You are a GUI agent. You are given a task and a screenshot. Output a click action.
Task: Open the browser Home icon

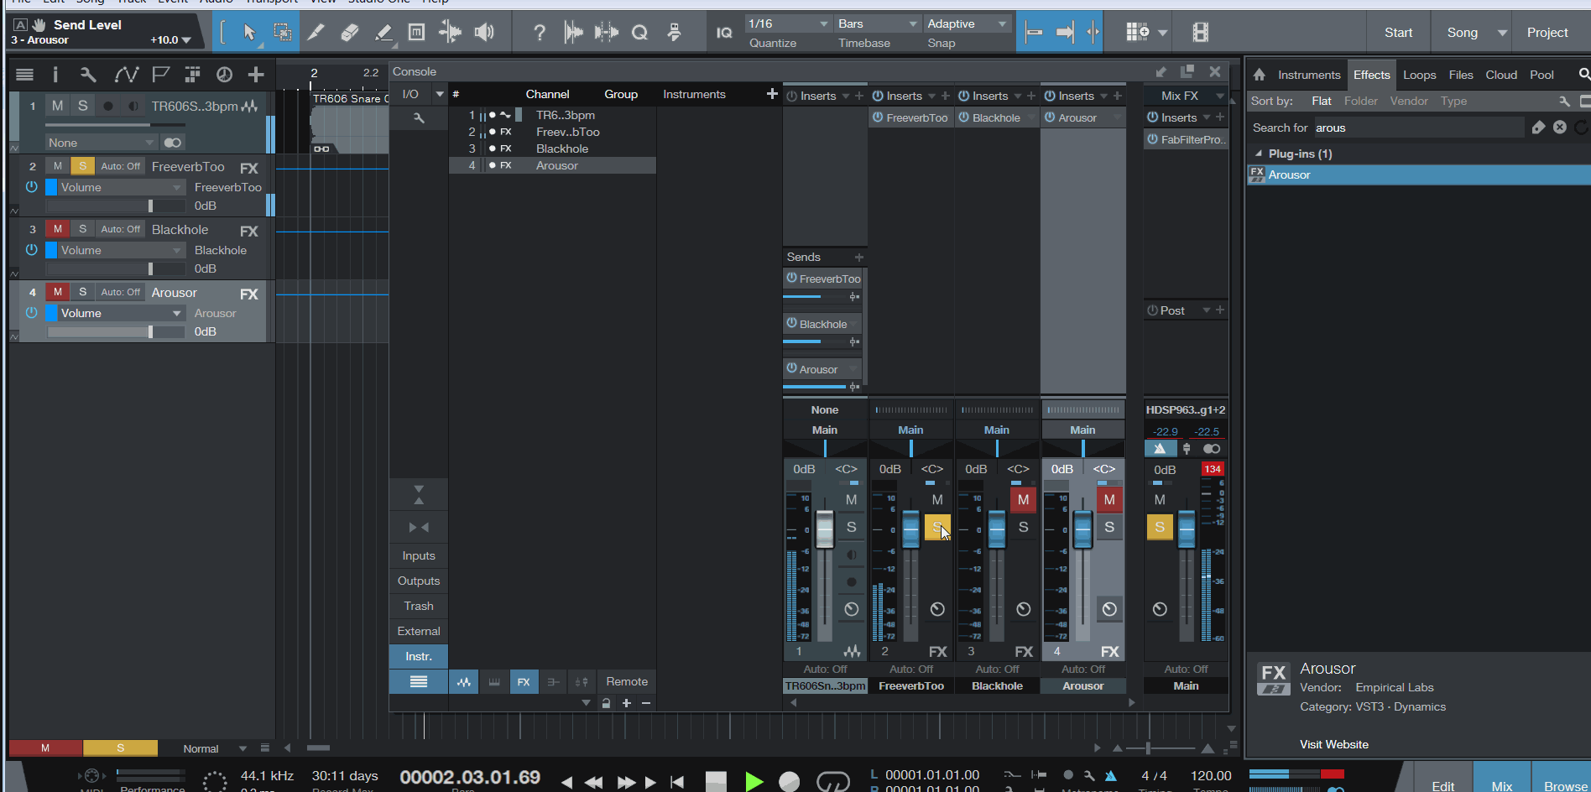[x=1259, y=75]
